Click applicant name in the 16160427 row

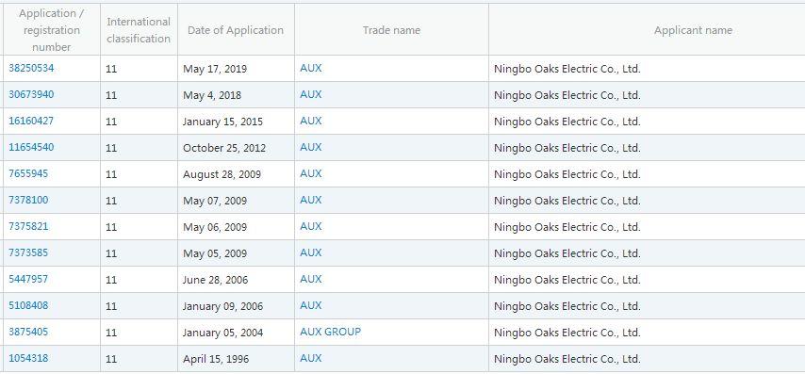567,122
